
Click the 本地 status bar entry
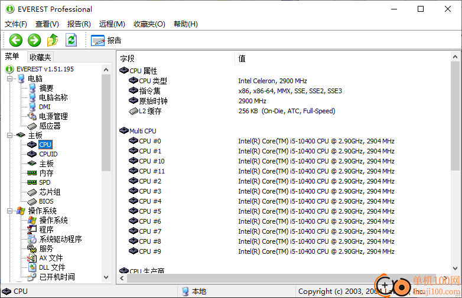194,292
